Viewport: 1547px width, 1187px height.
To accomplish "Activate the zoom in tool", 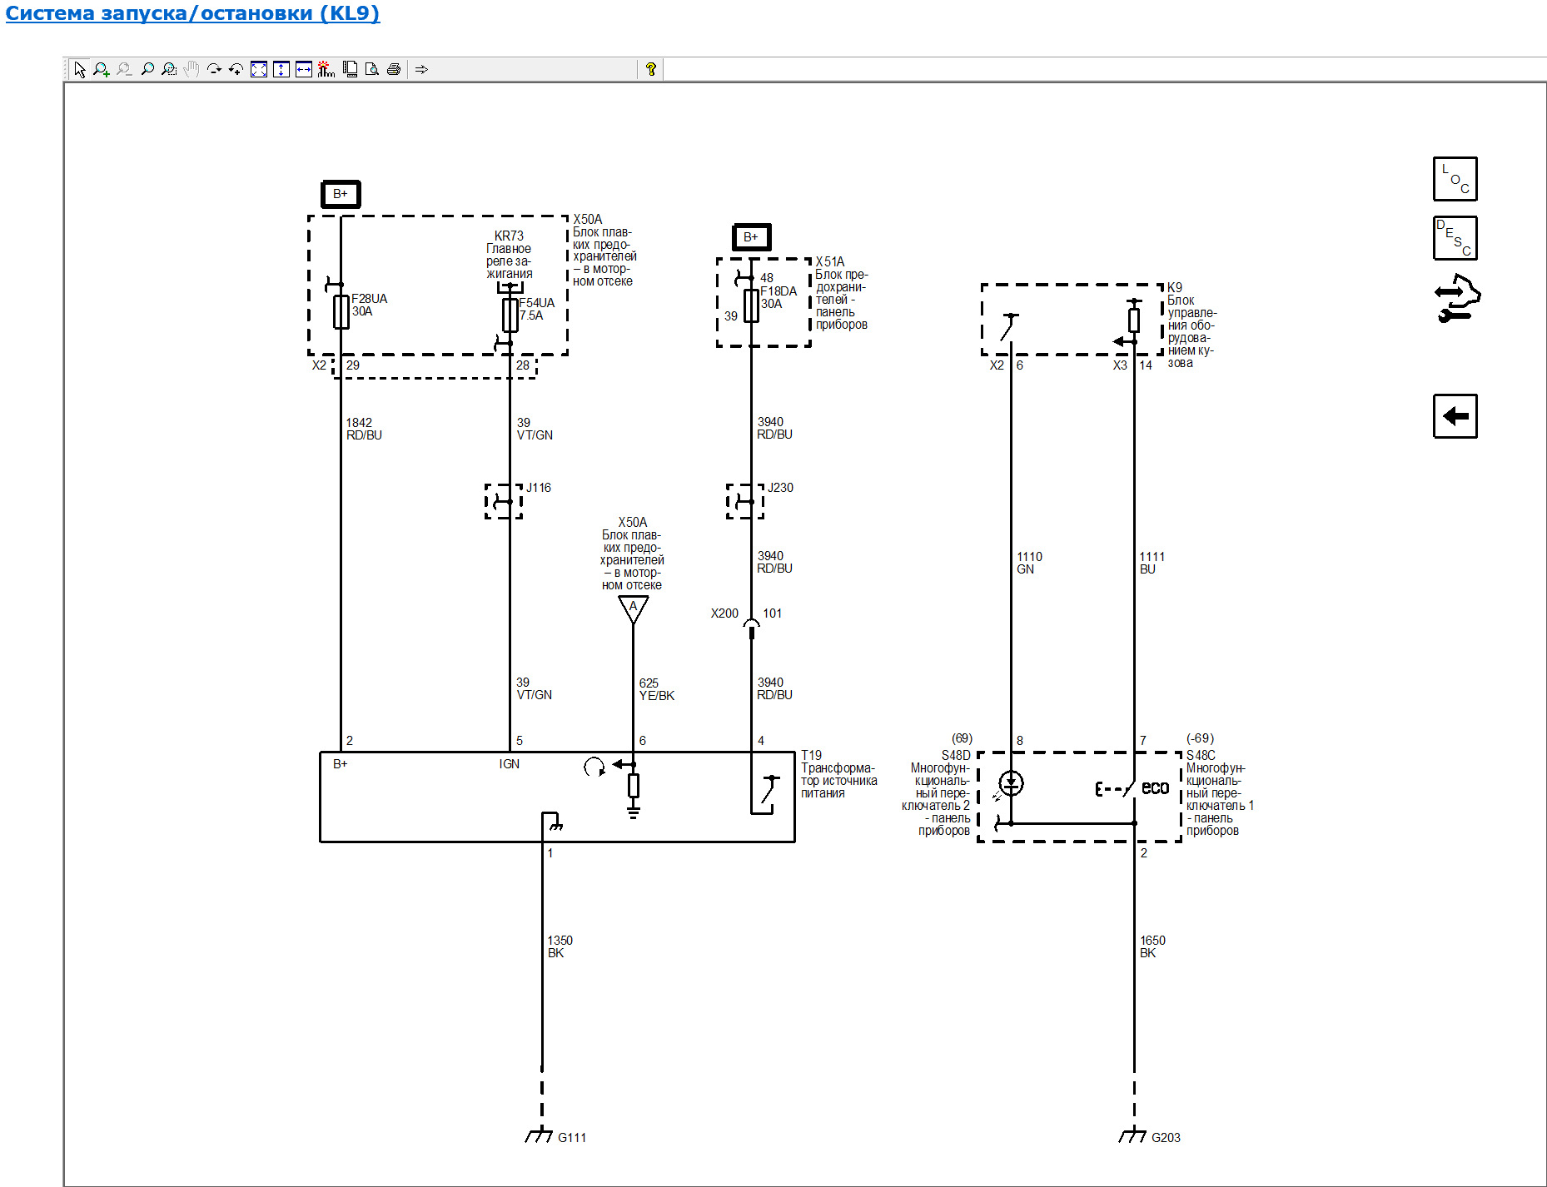I will coord(102,70).
